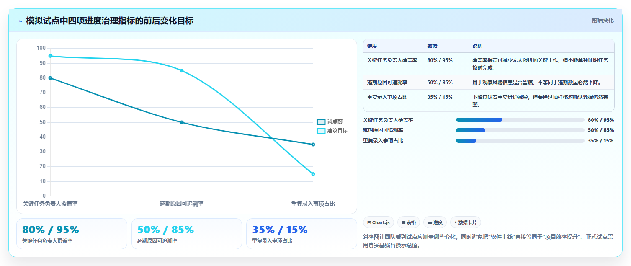Open the 50% / 85% data card

coord(187,234)
